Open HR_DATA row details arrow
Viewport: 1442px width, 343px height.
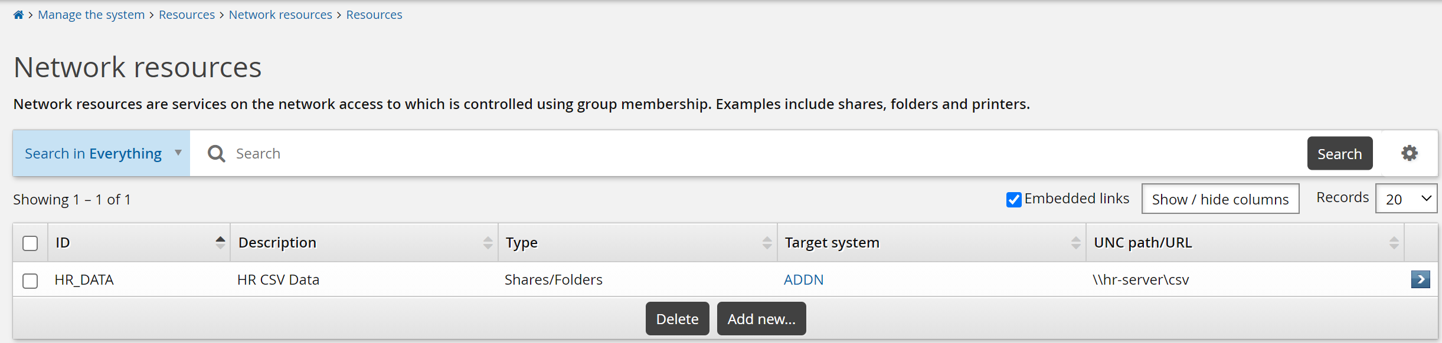pyautogui.click(x=1420, y=279)
